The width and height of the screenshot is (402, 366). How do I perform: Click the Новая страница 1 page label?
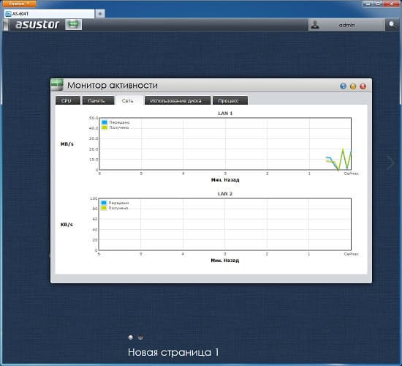[x=173, y=352]
